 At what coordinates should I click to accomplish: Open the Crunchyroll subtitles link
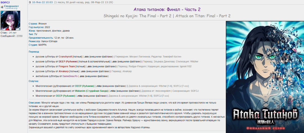(x=65, y=57)
